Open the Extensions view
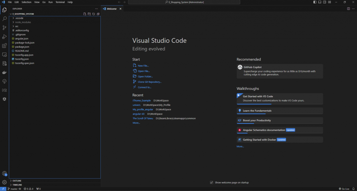357x191 pixels. click(x=5, y=46)
